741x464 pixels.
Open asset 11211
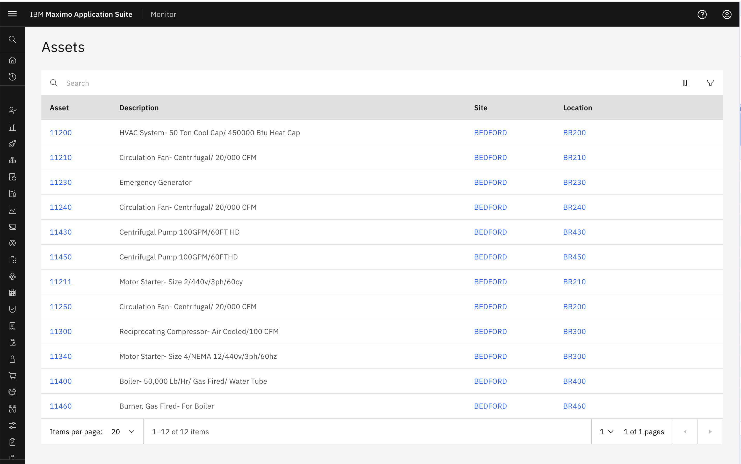pos(61,282)
